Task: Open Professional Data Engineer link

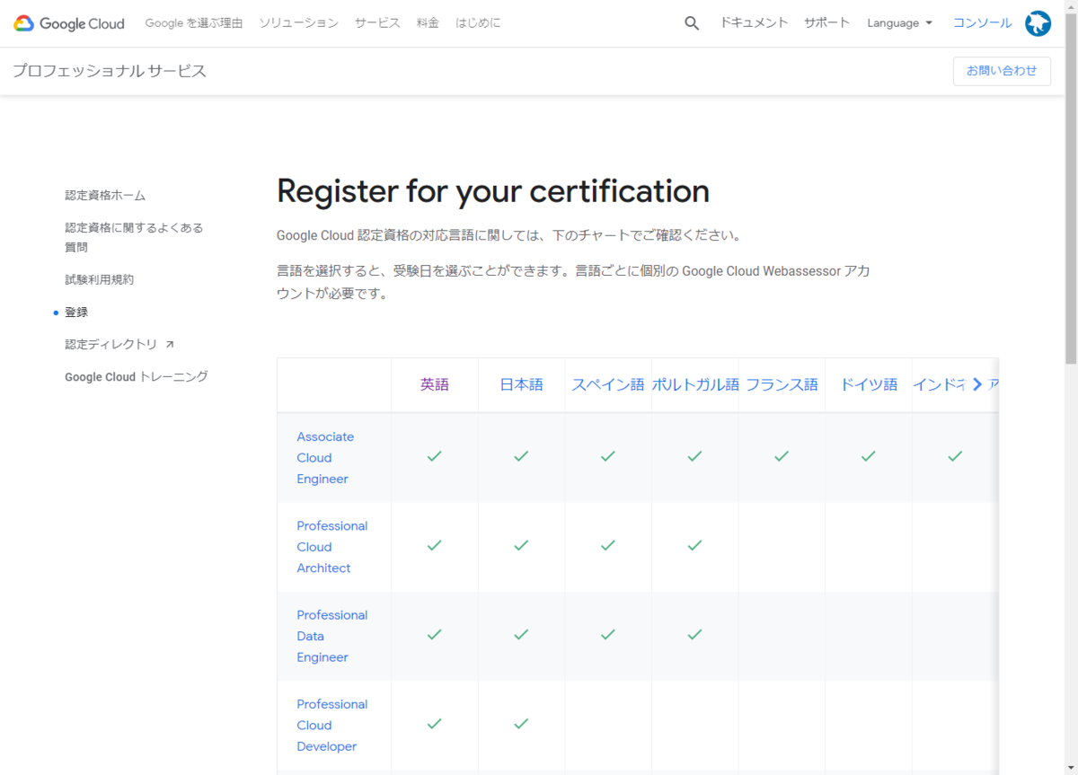Action: point(332,636)
